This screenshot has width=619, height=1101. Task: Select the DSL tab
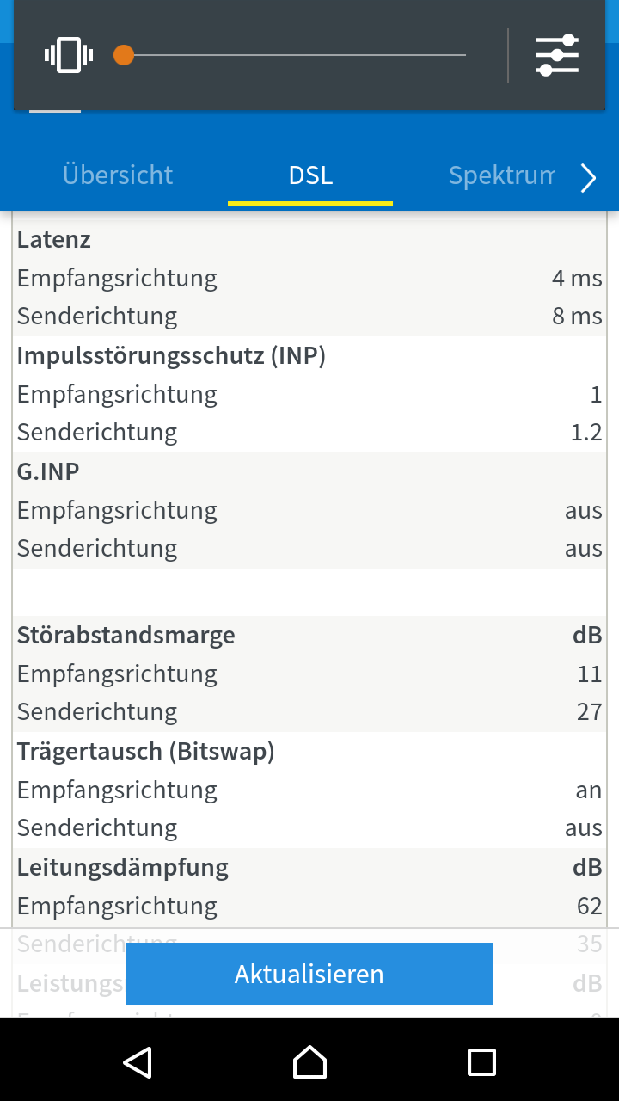pos(310,175)
